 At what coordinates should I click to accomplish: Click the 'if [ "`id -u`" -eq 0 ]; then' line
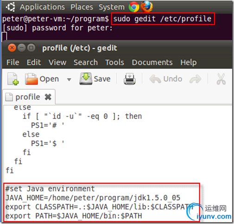click(x=82, y=116)
